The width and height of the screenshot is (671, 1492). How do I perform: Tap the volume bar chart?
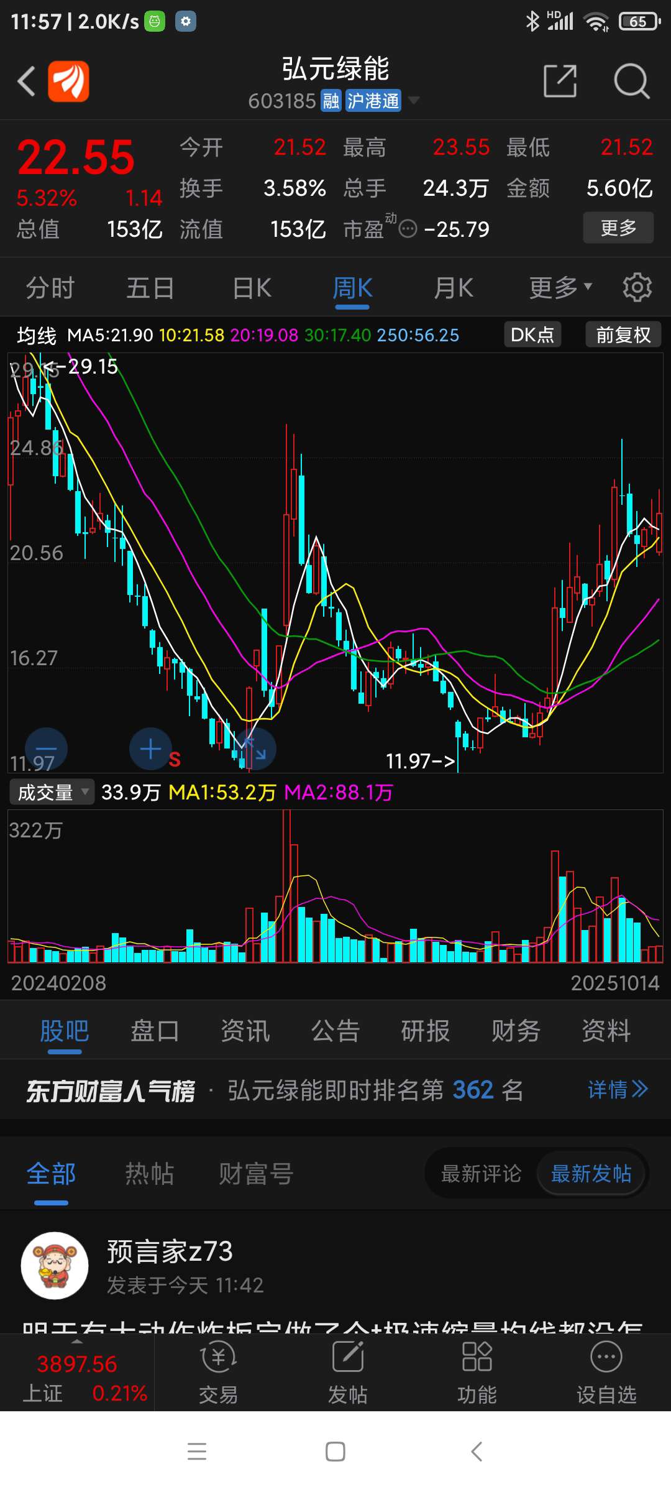(x=335, y=886)
